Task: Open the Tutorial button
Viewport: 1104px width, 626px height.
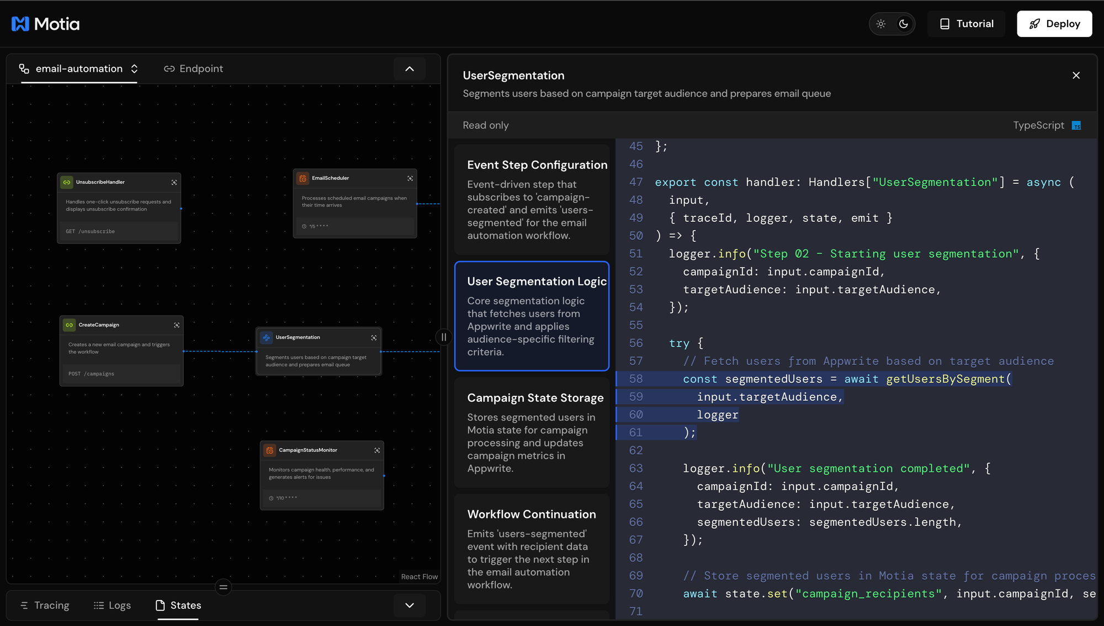Action: 967,24
